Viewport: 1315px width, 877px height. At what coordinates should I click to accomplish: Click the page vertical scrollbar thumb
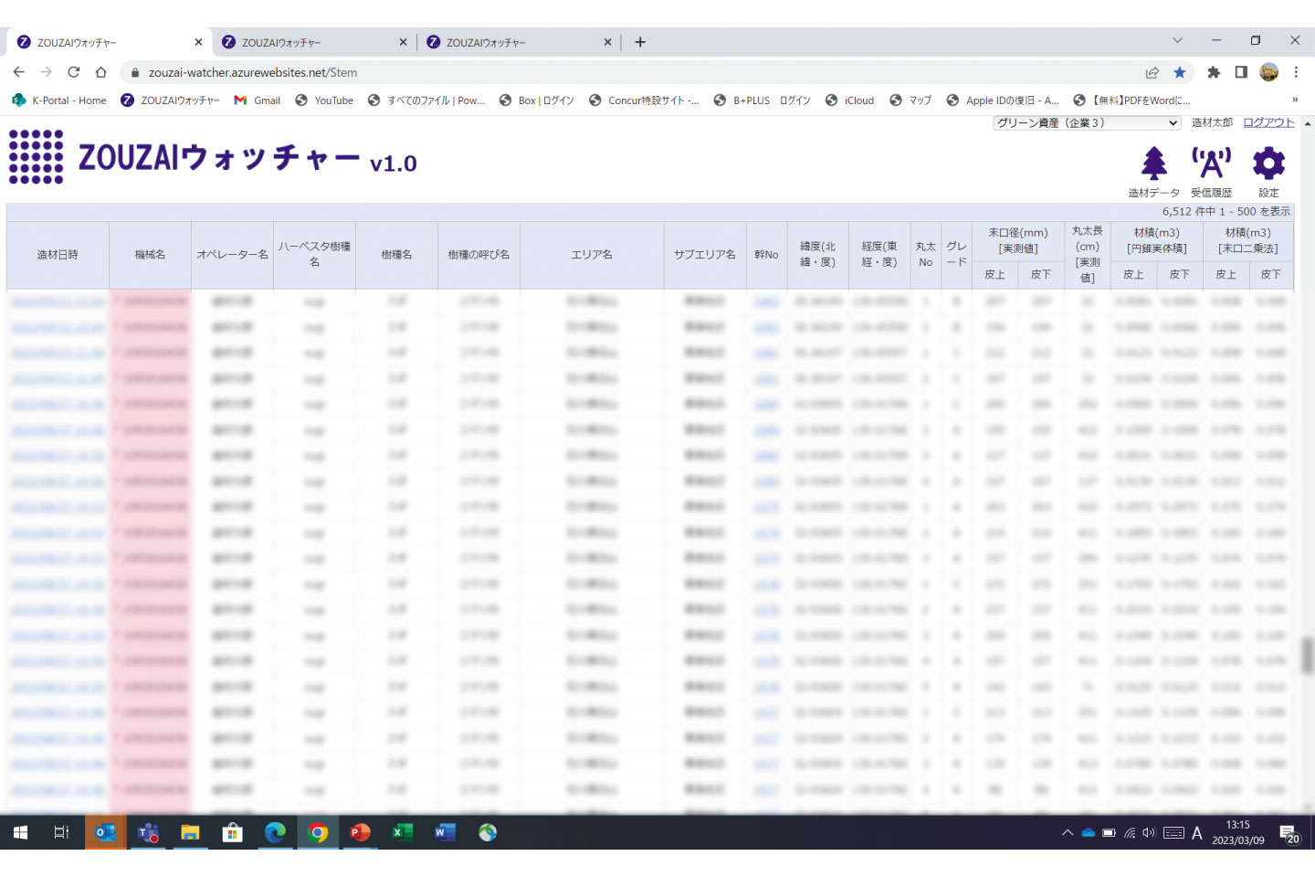coord(1308,654)
